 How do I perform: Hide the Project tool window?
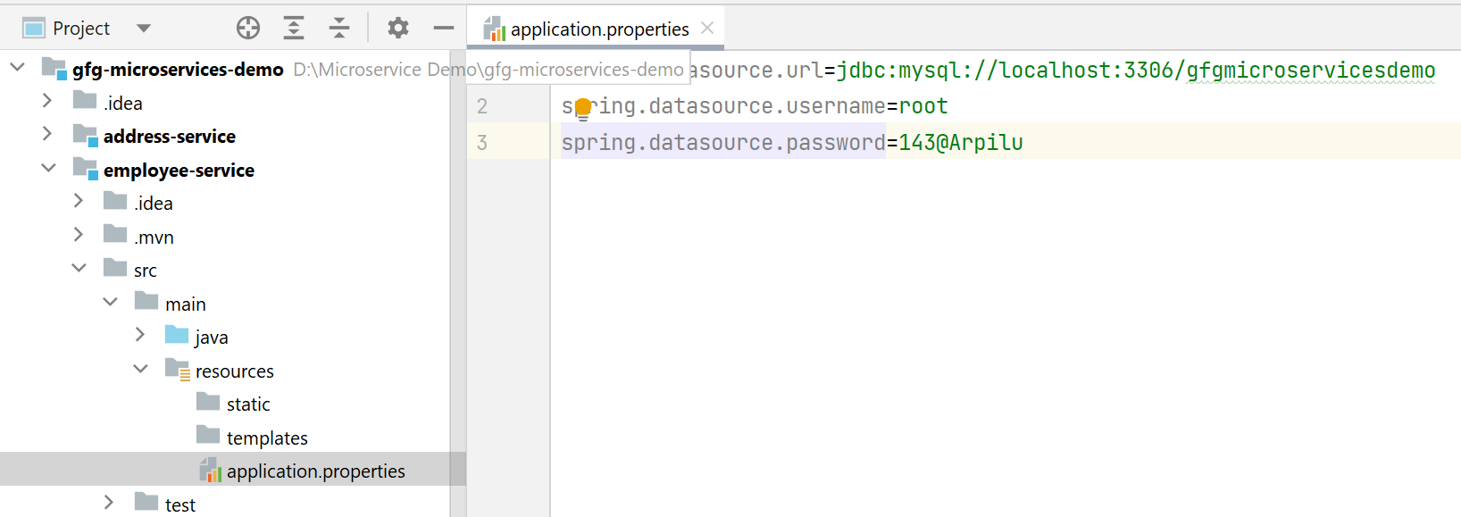click(x=444, y=29)
